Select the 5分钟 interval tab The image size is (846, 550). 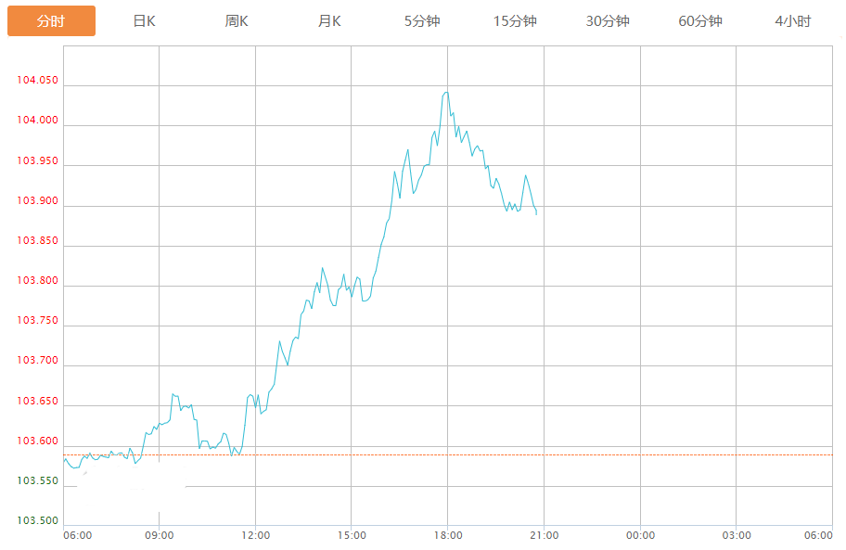coord(422,21)
